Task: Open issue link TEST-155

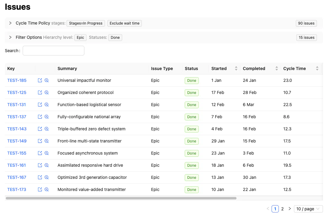Action: 17,153
